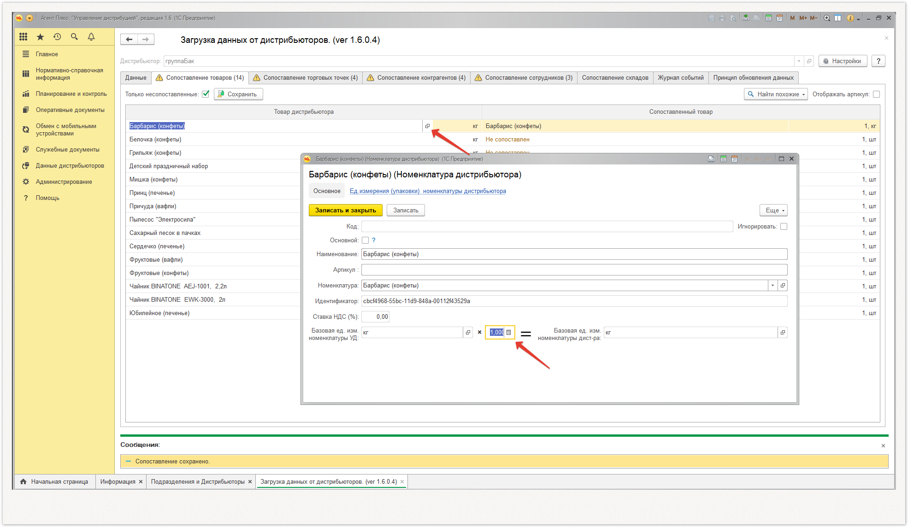Switch to Сопоставление контрагентов (4) tab
The height and width of the screenshot is (527, 908).
(416, 77)
